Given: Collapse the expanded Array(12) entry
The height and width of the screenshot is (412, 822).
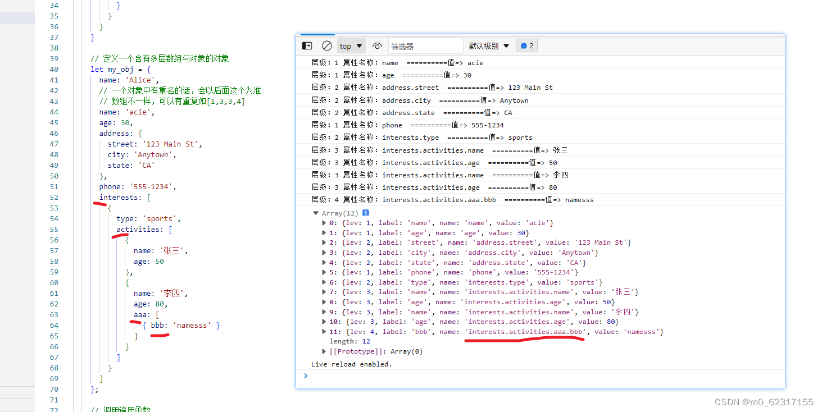Looking at the screenshot, I should (316, 213).
